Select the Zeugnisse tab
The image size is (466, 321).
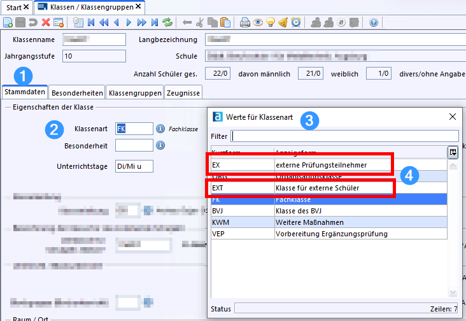click(183, 93)
